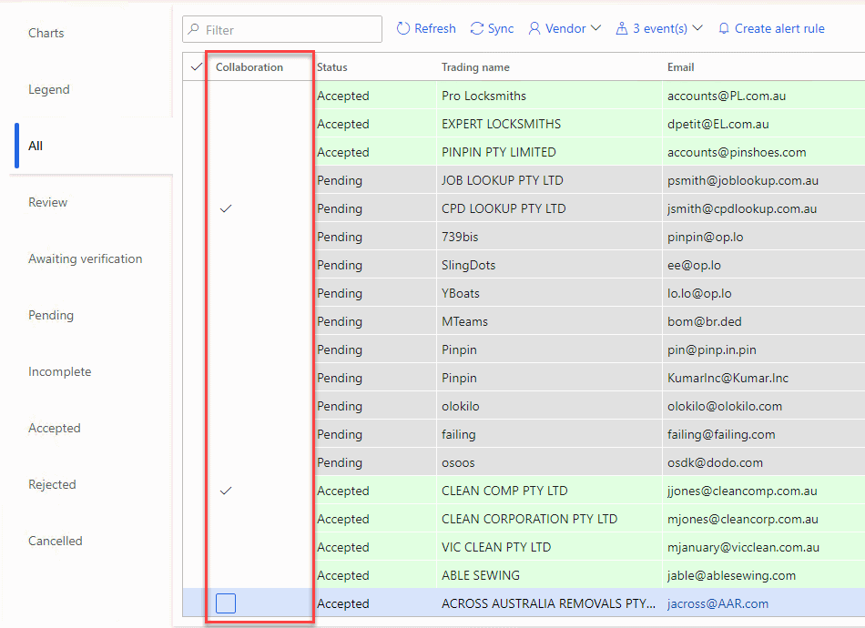Click accounts@PL.com.au email cell
This screenshot has height=628, width=865.
coord(764,96)
